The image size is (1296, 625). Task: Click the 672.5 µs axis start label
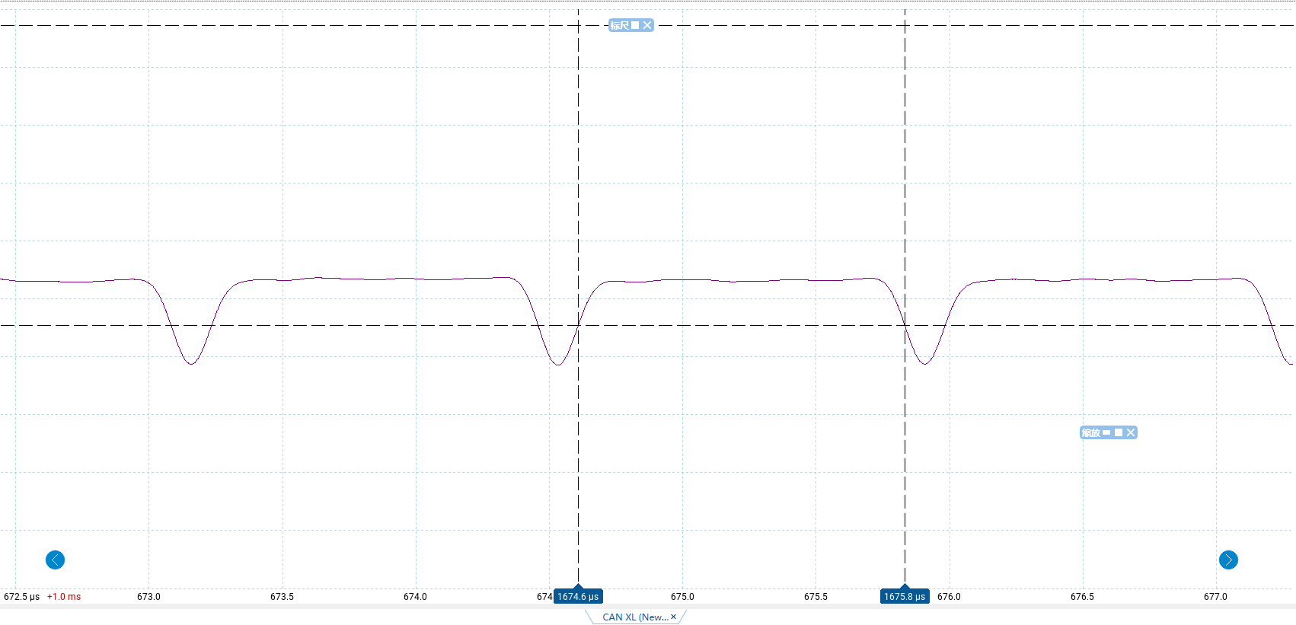point(21,597)
